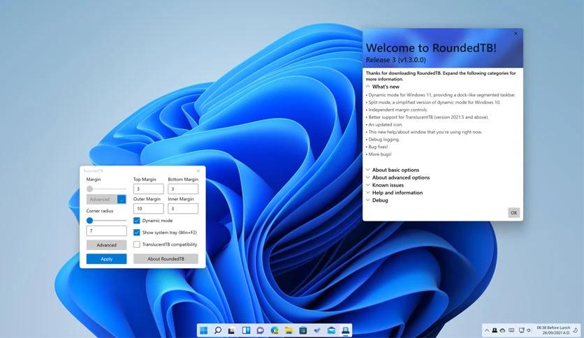Viewport: 584px width, 338px height.
Task: Click the Inner Margin input field
Action: (x=183, y=209)
